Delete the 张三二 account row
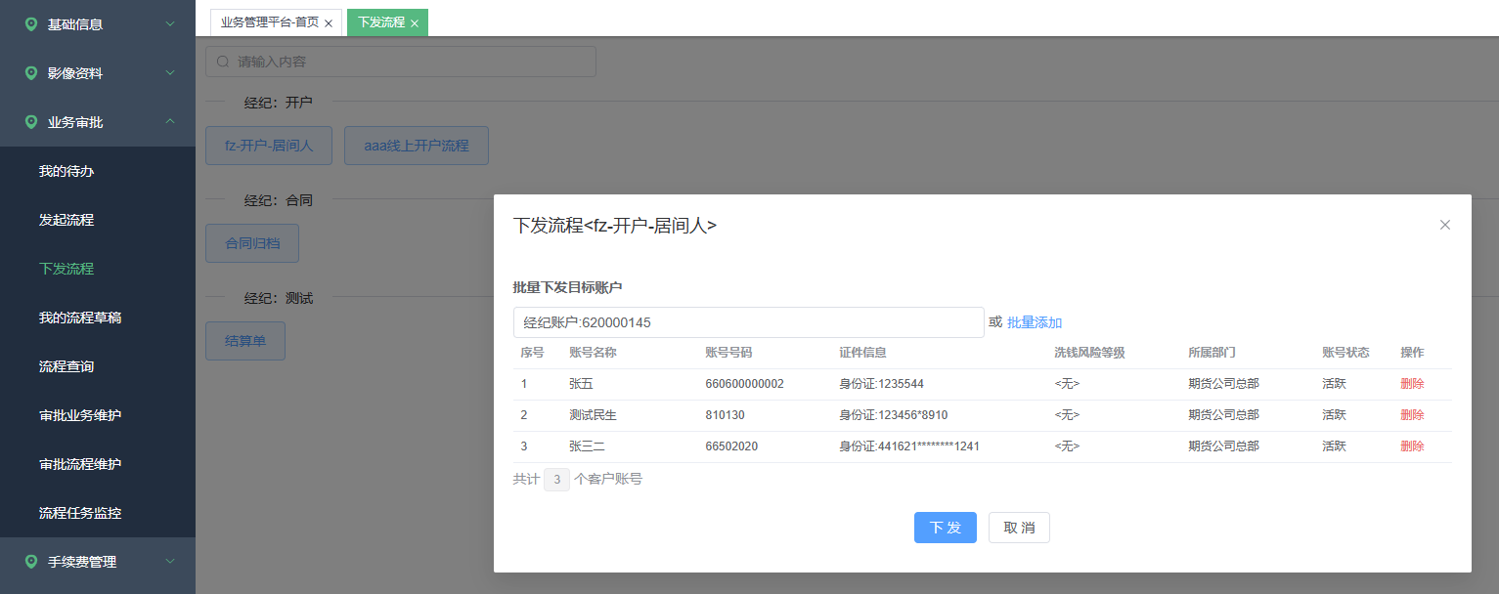The image size is (1499, 594). point(1412,446)
